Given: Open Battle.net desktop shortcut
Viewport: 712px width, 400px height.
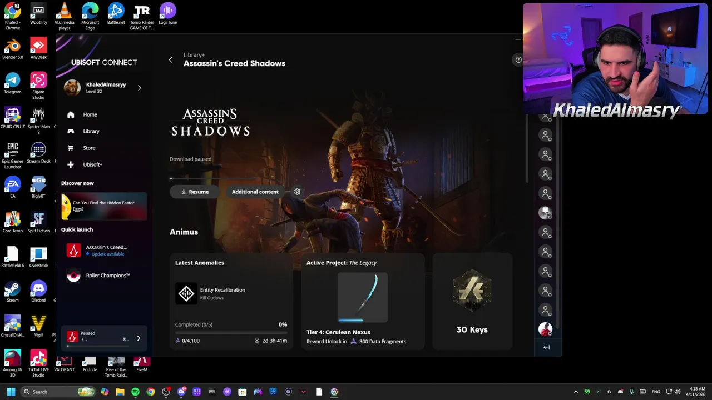Looking at the screenshot, I should (x=116, y=14).
